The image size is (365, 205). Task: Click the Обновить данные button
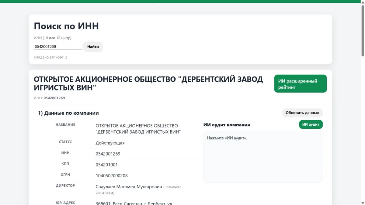coord(302,113)
